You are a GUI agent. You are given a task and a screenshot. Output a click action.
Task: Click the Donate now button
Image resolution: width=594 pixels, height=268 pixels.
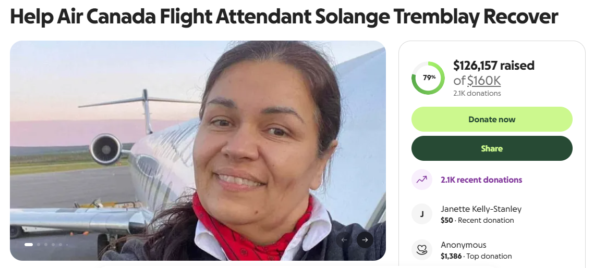pos(492,120)
